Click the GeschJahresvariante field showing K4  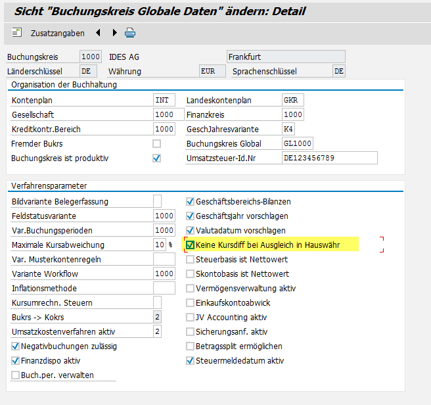click(288, 129)
